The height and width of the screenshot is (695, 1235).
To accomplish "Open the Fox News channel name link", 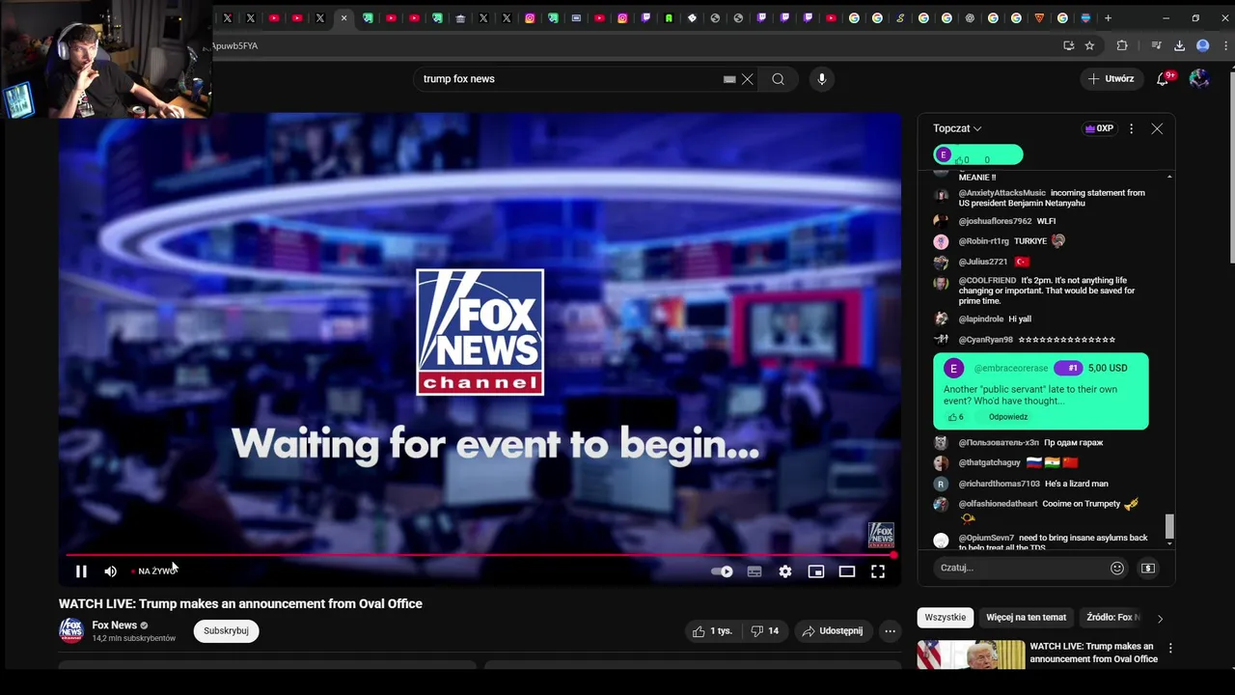I will (115, 625).
